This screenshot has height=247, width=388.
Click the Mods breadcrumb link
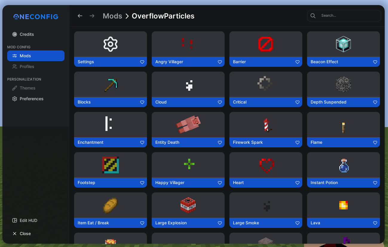[x=112, y=16]
